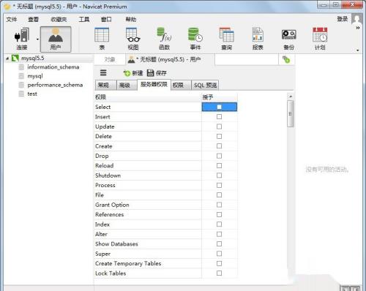Open the Backup (备份) toolbar icon

(x=289, y=39)
